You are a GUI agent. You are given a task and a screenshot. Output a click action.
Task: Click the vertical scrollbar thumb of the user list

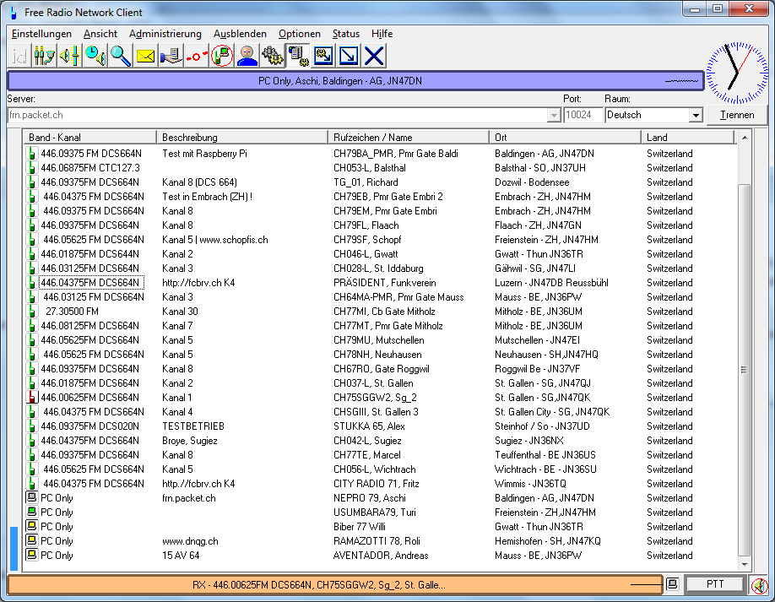point(745,370)
